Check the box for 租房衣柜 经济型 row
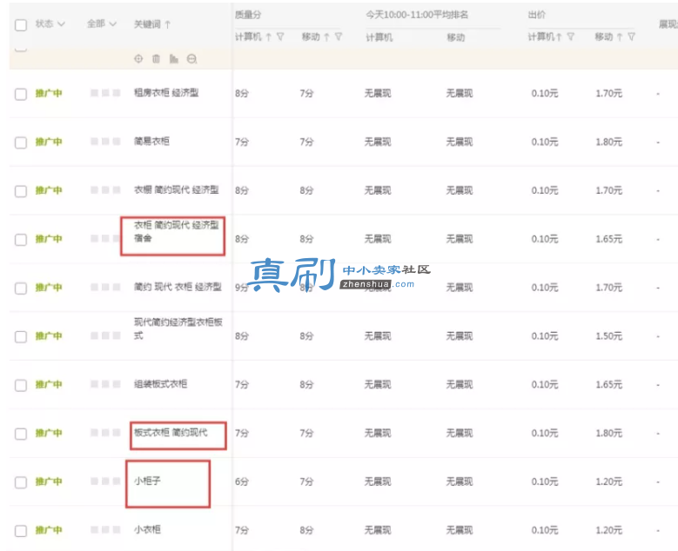This screenshot has width=678, height=551. click(x=21, y=94)
